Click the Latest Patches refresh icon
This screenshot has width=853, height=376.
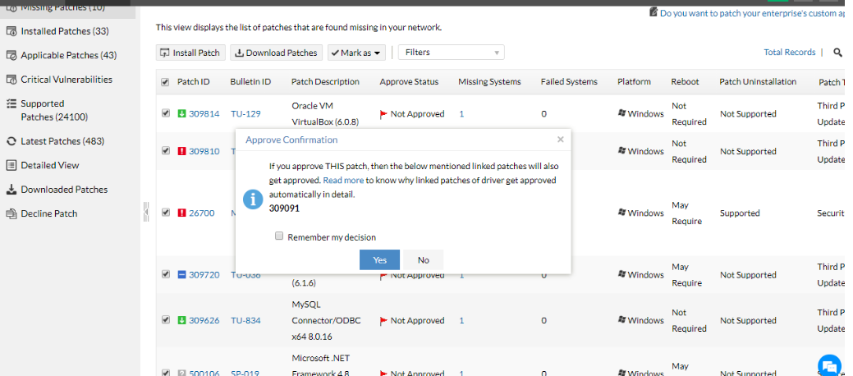click(11, 141)
